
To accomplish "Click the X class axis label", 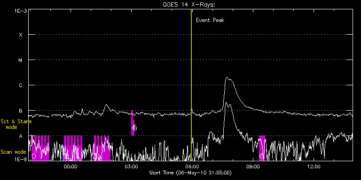I will tap(21, 35).
